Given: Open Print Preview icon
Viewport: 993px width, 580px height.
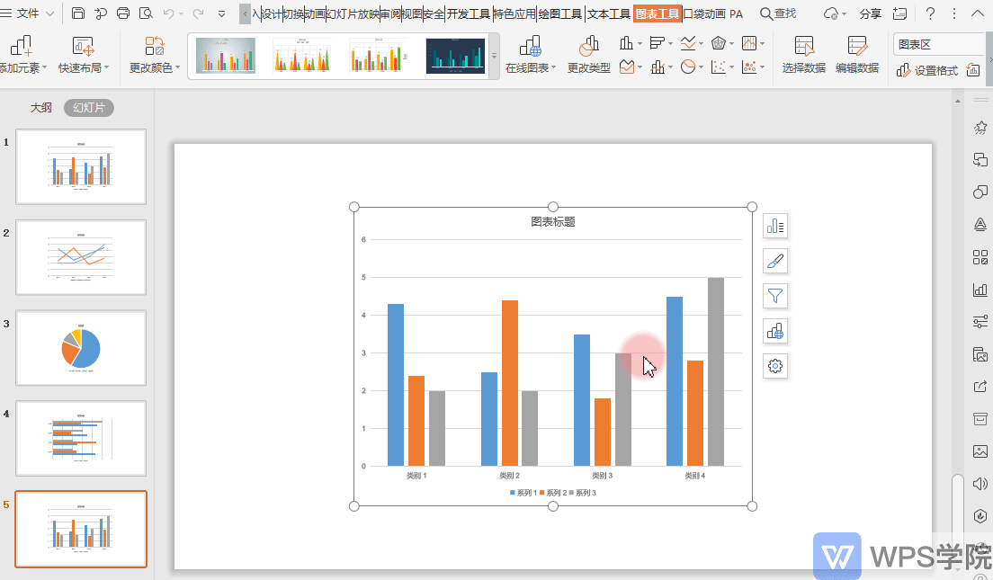Looking at the screenshot, I should [x=146, y=13].
